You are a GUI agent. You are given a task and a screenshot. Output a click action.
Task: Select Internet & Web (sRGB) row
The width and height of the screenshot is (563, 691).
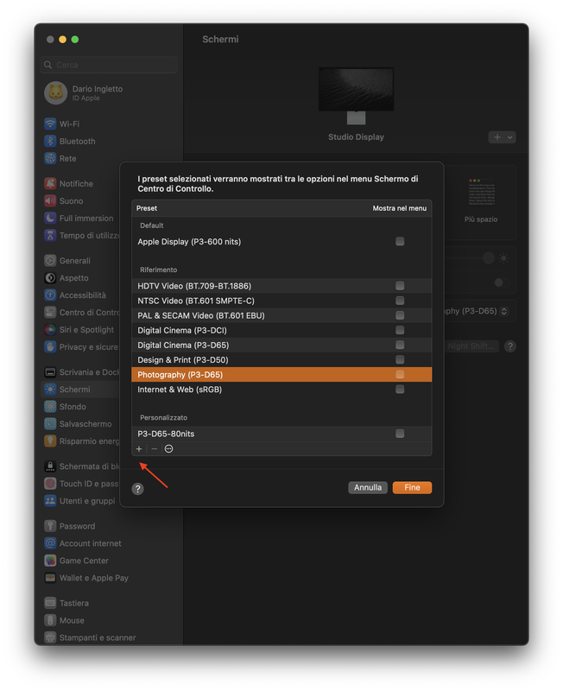pos(281,390)
